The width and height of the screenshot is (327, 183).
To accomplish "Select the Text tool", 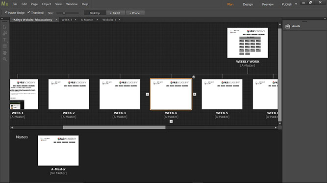I will click(4, 40).
